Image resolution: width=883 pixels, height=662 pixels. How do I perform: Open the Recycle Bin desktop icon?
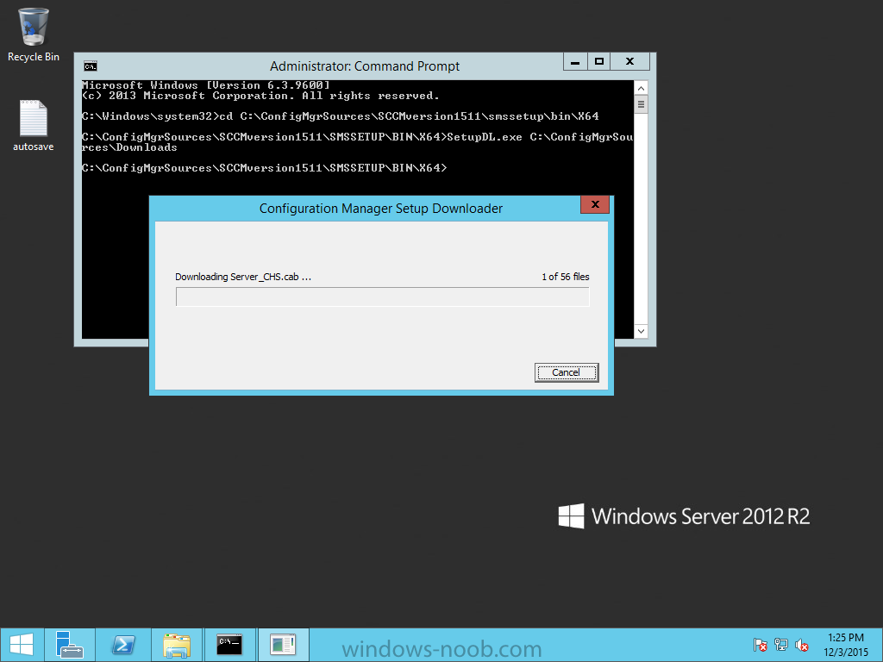[34, 34]
